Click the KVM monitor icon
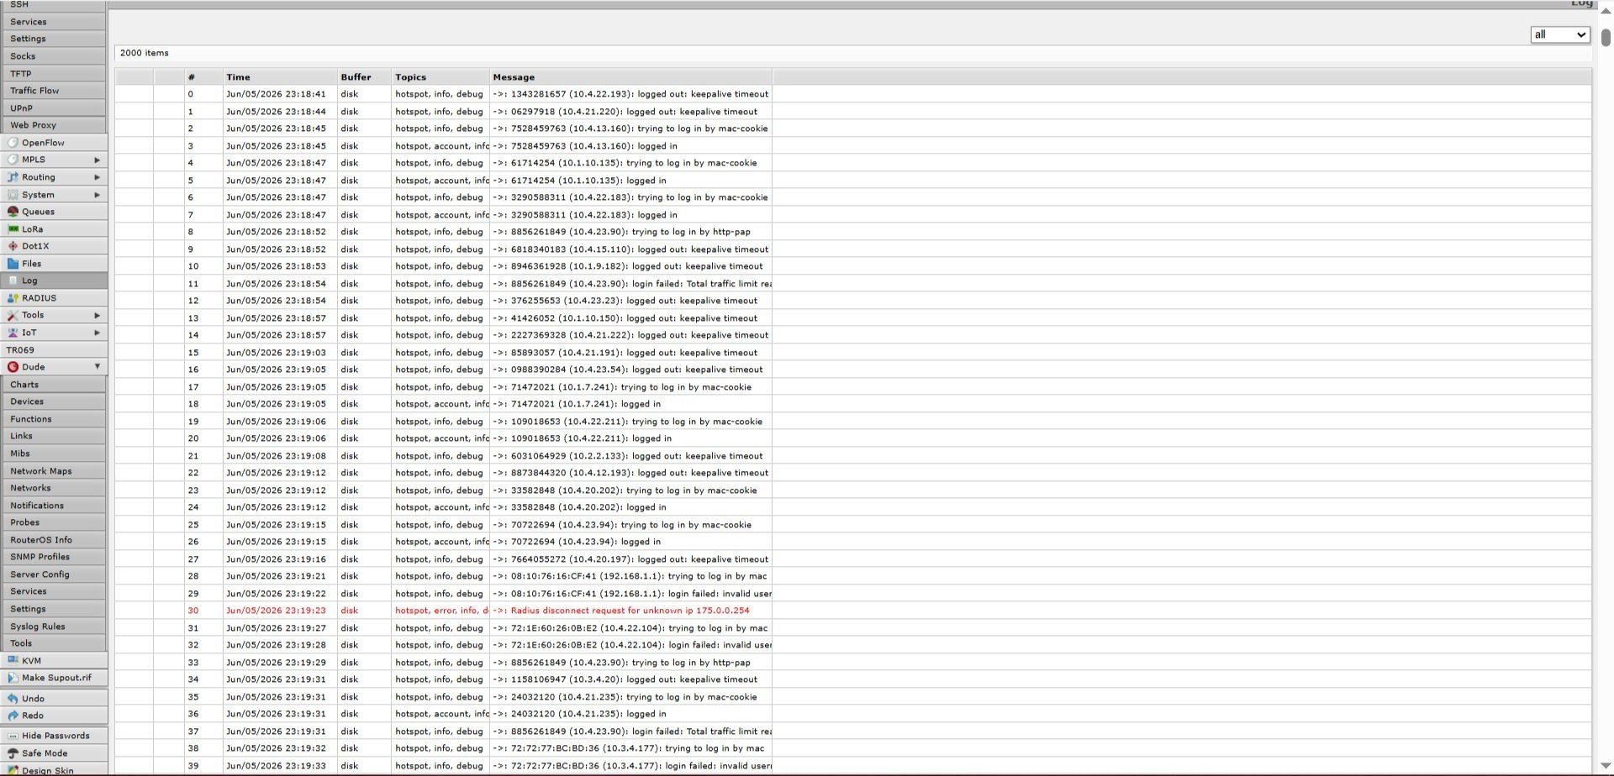This screenshot has width=1614, height=776. click(x=13, y=661)
